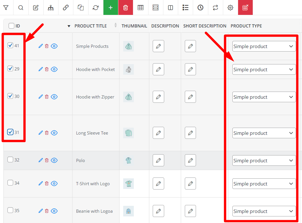Open the columns manager table icon
The width and height of the screenshot is (302, 223).
140,7
